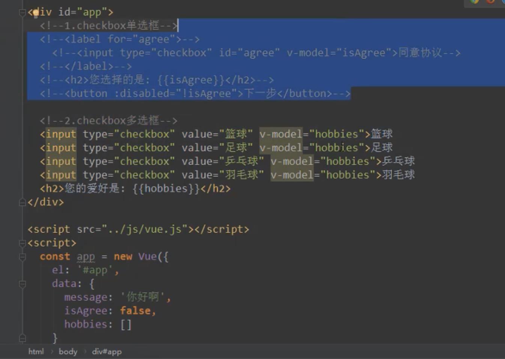Collapse fold marker beside closing </div> tag
Viewport: 505px width, 359px height.
coord(22,202)
